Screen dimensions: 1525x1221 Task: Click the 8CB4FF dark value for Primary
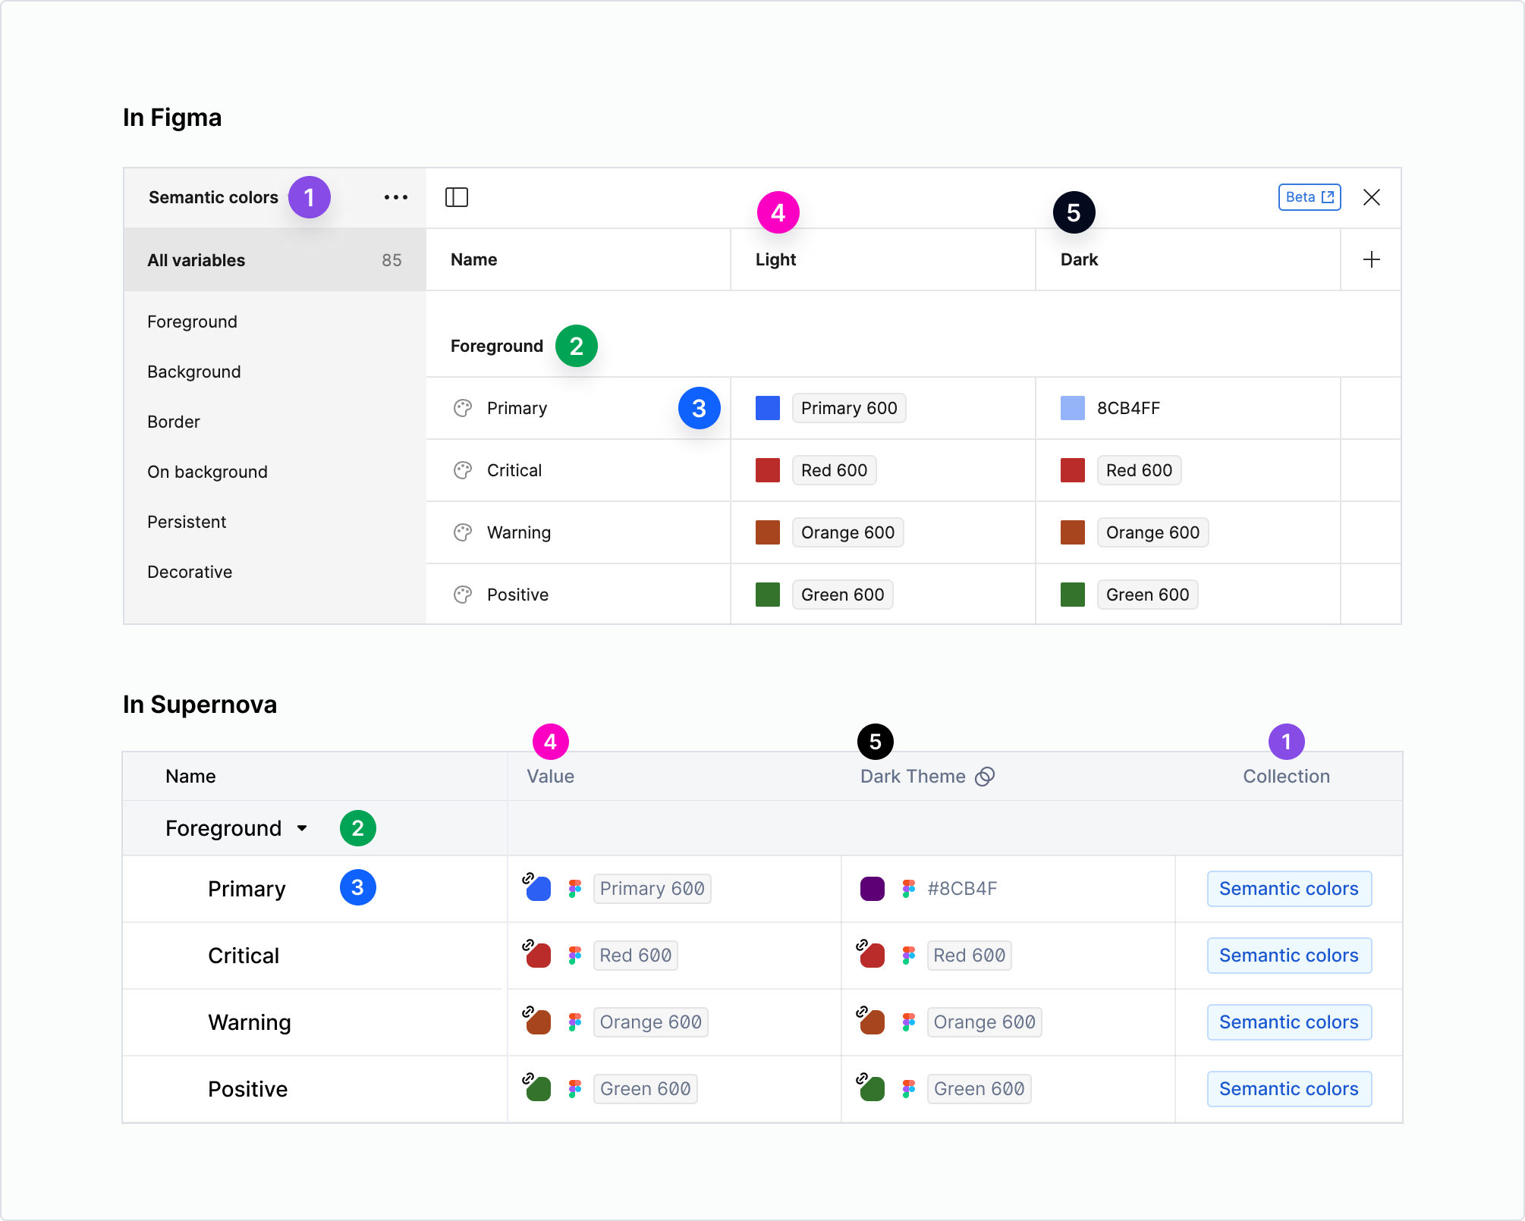[x=1128, y=408]
